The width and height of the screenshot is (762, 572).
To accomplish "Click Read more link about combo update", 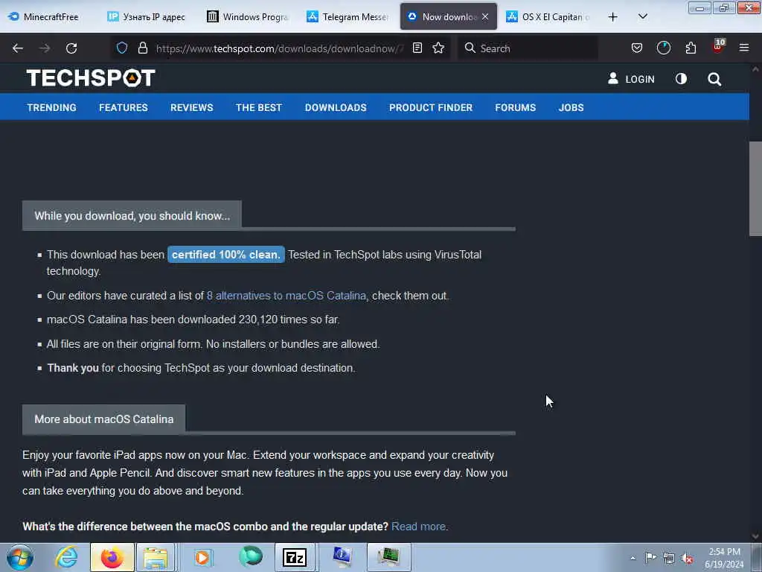I will pos(418,527).
